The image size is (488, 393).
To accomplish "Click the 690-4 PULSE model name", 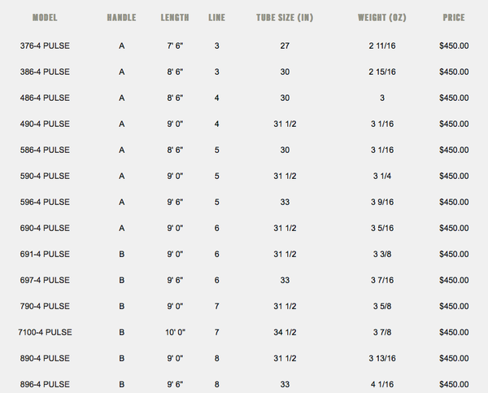I will click(x=45, y=228).
